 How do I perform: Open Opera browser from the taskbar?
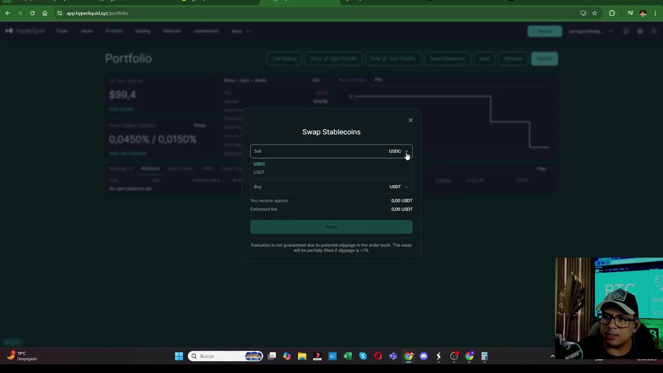[x=378, y=356]
